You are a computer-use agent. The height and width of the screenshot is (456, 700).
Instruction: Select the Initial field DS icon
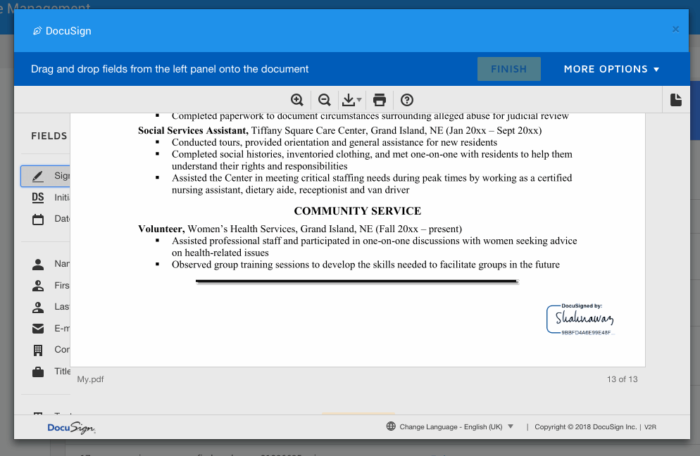click(x=38, y=198)
